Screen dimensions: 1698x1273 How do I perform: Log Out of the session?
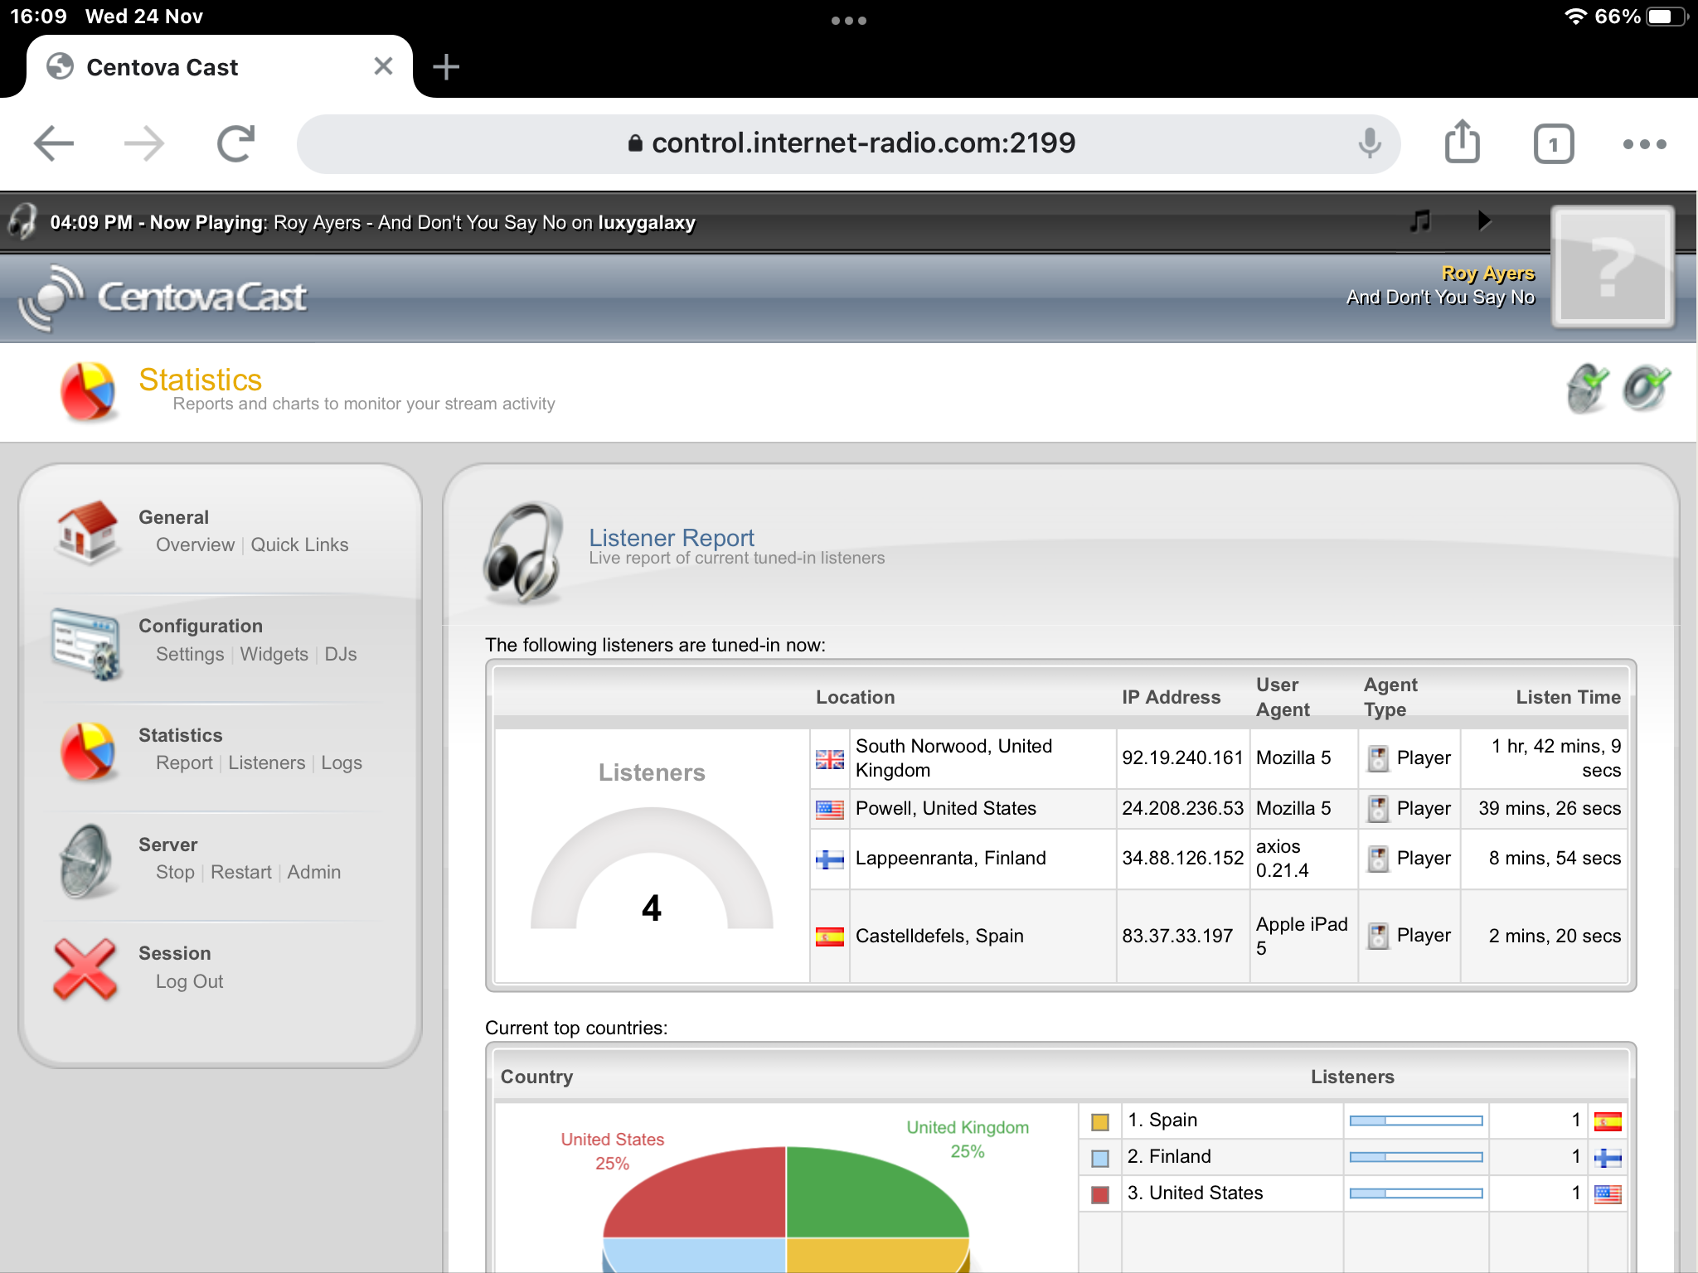tap(189, 981)
